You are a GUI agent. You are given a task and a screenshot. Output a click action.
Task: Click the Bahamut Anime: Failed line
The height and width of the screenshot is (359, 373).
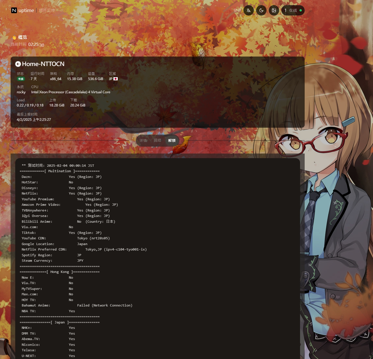(x=77, y=306)
